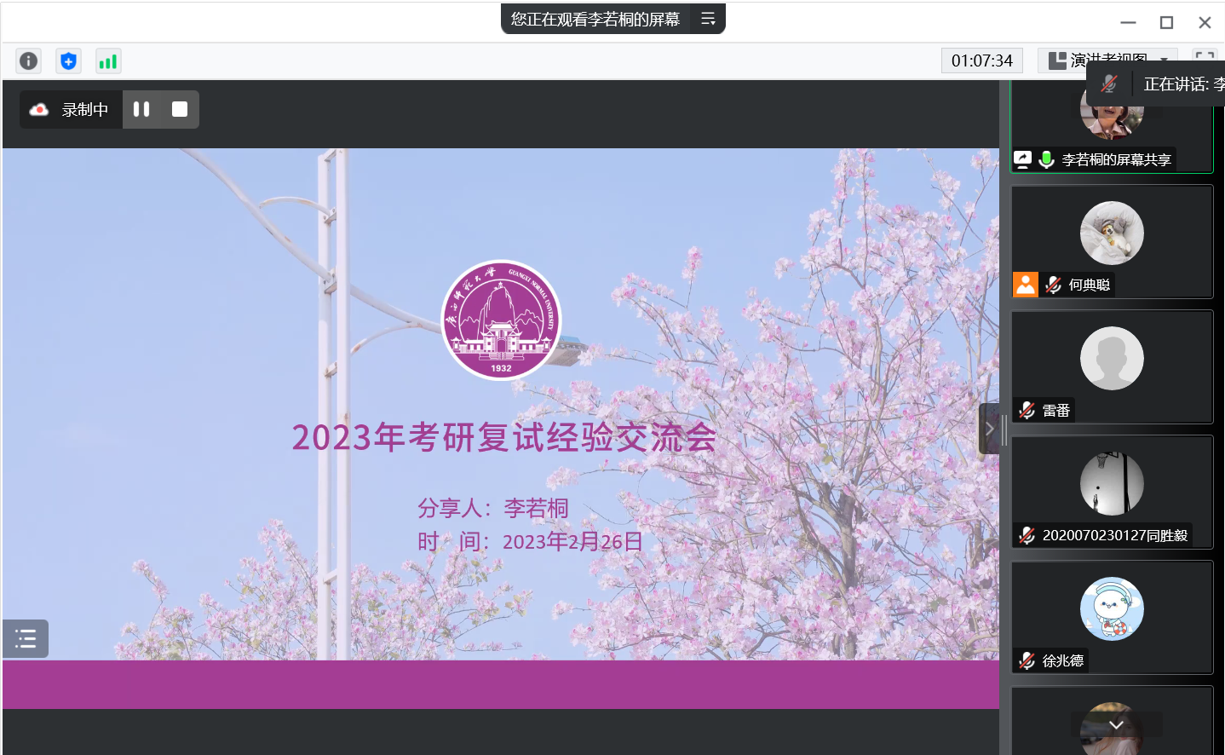Check the green network signal icon
This screenshot has width=1225, height=755.
(108, 61)
